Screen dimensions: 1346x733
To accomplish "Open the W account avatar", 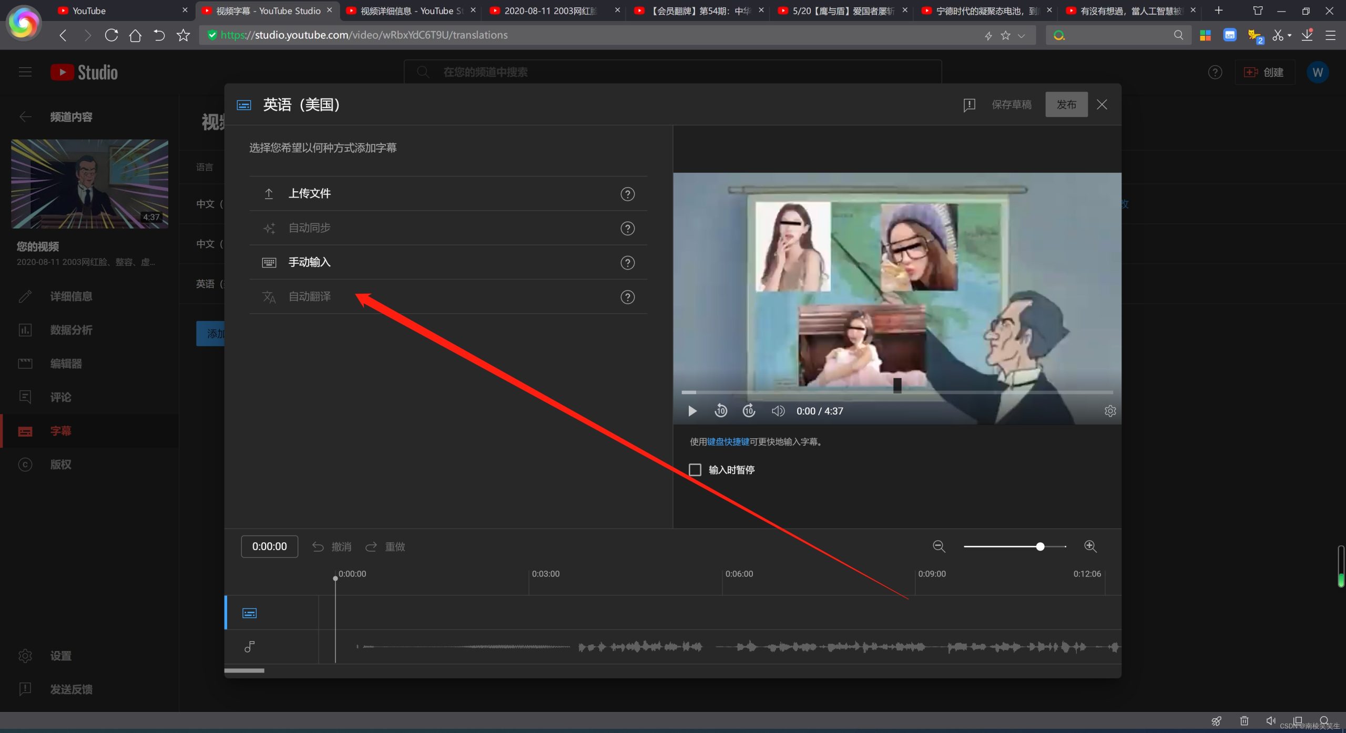I will (1318, 73).
